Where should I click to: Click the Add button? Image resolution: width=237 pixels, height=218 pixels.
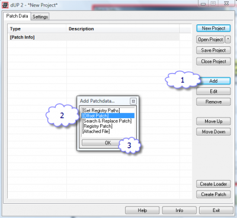pyautogui.click(x=214, y=81)
